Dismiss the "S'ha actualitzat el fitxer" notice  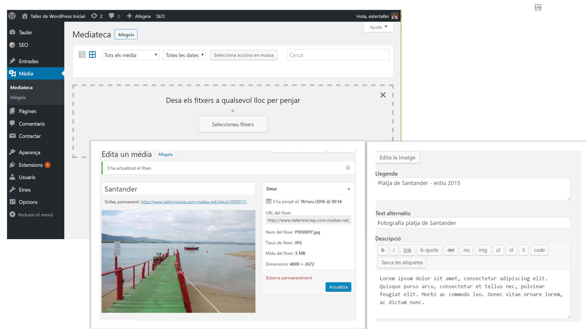tap(348, 168)
